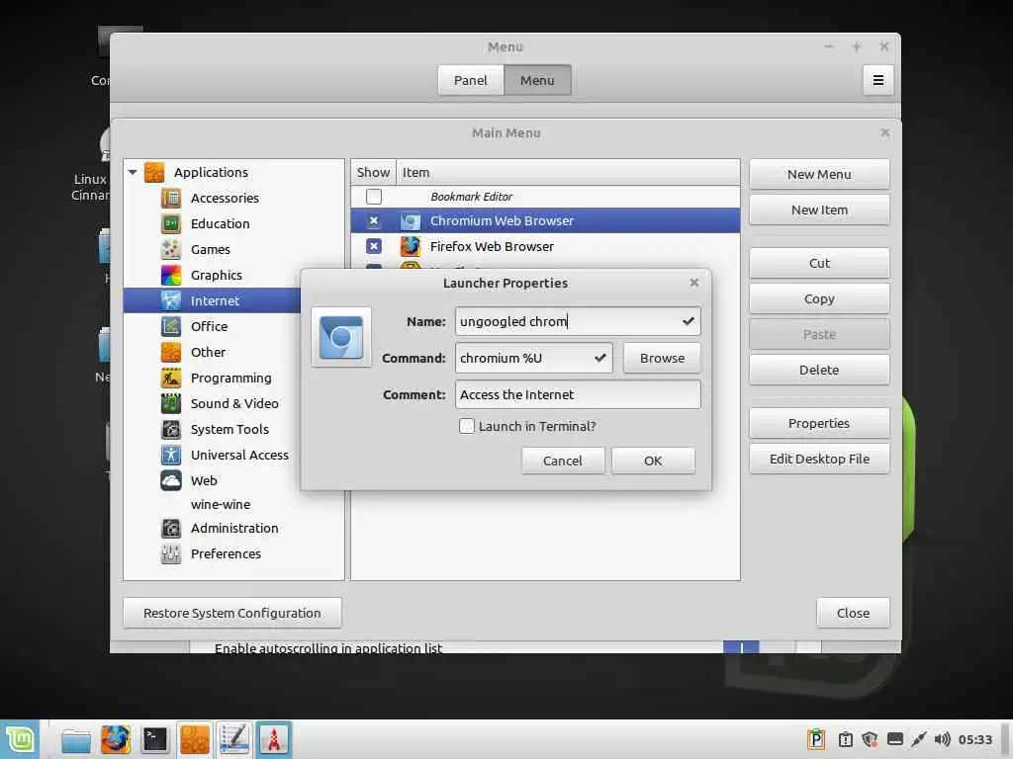Click Restore System Configuration
Image resolution: width=1013 pixels, height=759 pixels.
[231, 613]
